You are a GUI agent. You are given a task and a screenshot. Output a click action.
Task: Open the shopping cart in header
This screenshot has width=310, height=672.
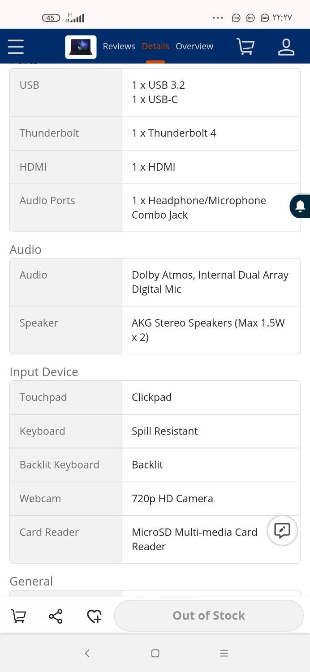pos(245,47)
